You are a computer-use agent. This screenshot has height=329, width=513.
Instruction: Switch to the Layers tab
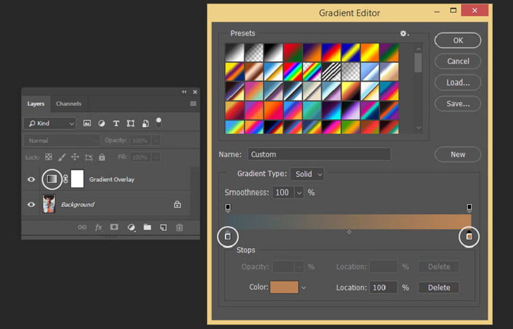[36, 104]
